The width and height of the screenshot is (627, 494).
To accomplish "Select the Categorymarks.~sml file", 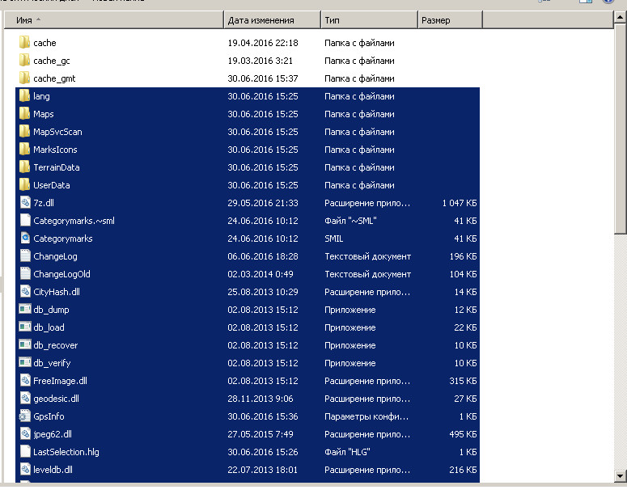I will [74, 221].
